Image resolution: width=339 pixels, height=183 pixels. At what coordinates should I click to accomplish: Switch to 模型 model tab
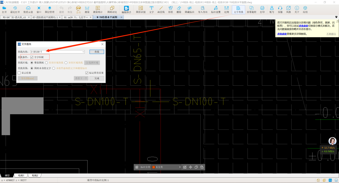tap(7, 176)
